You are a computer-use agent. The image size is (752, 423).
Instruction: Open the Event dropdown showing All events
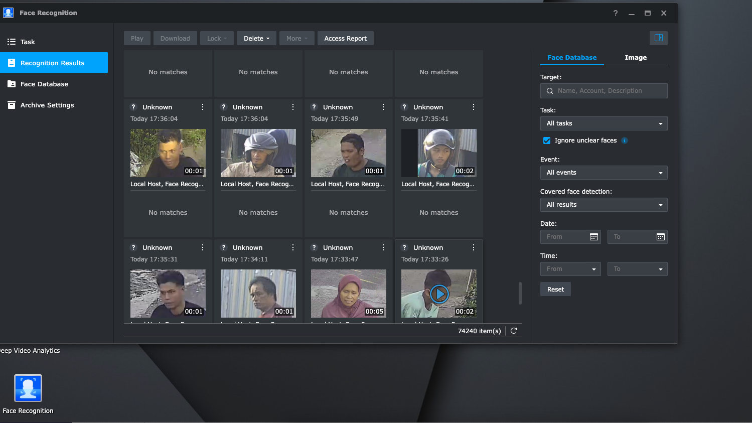coord(604,173)
